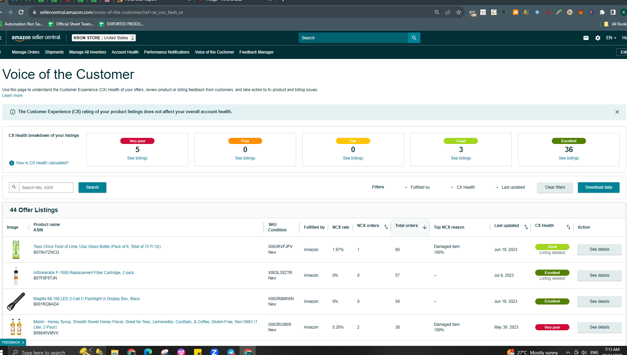Open the EXPORTED PRODU... bookmark
Viewport: 627px width, 355px height.
pos(121,24)
